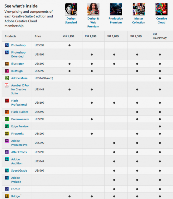173x199 pixels.
Task: Click the Edge Preview Eg icon
Action: 7,126
